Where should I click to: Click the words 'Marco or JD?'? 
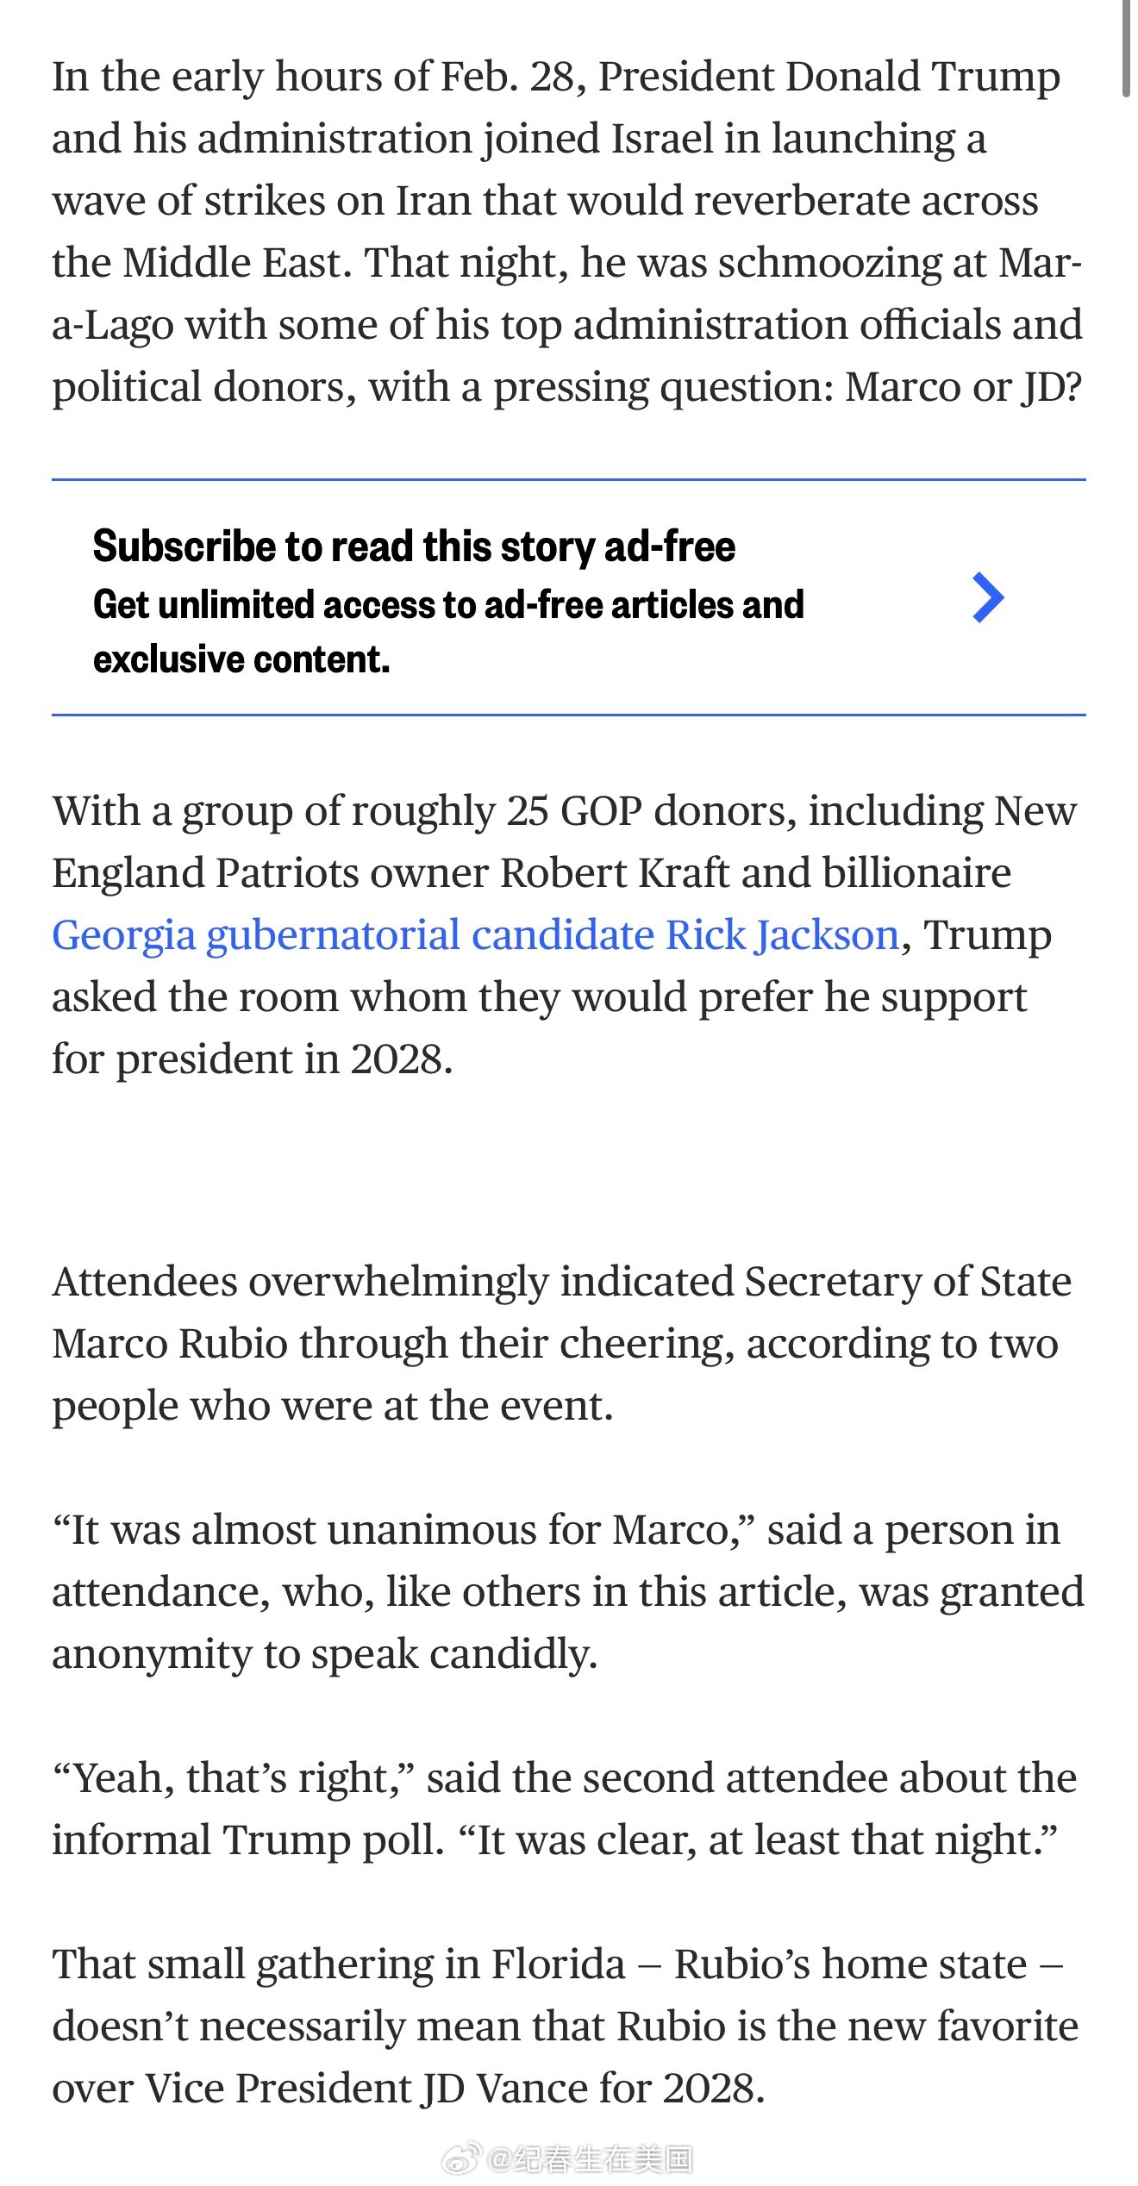click(963, 388)
